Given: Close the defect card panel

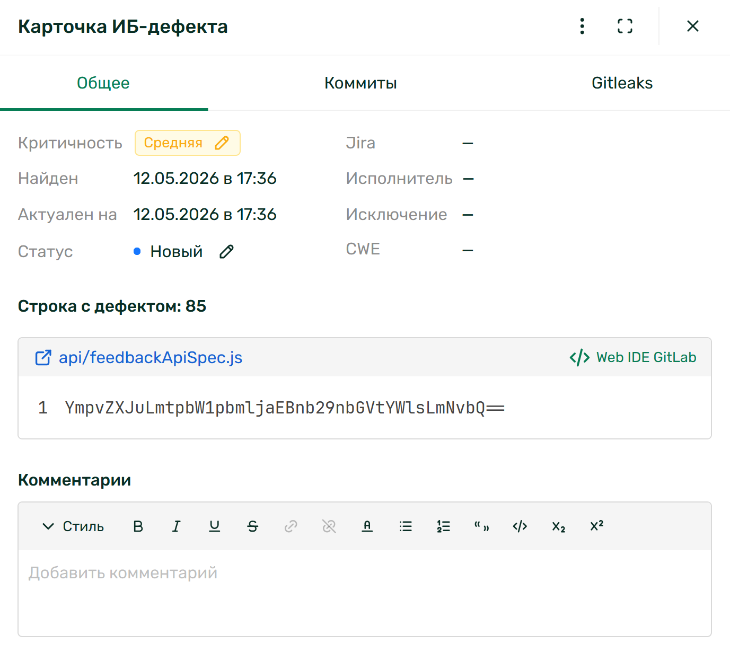Looking at the screenshot, I should coord(692,26).
